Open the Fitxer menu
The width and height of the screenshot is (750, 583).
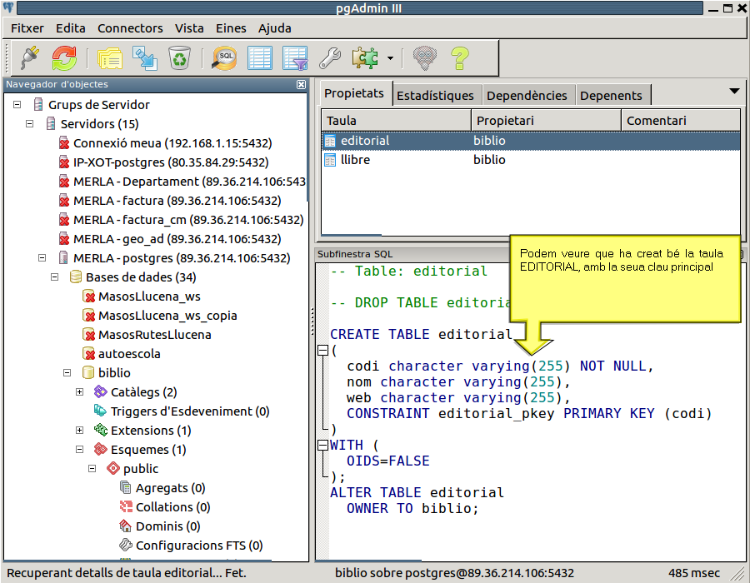[x=27, y=28]
